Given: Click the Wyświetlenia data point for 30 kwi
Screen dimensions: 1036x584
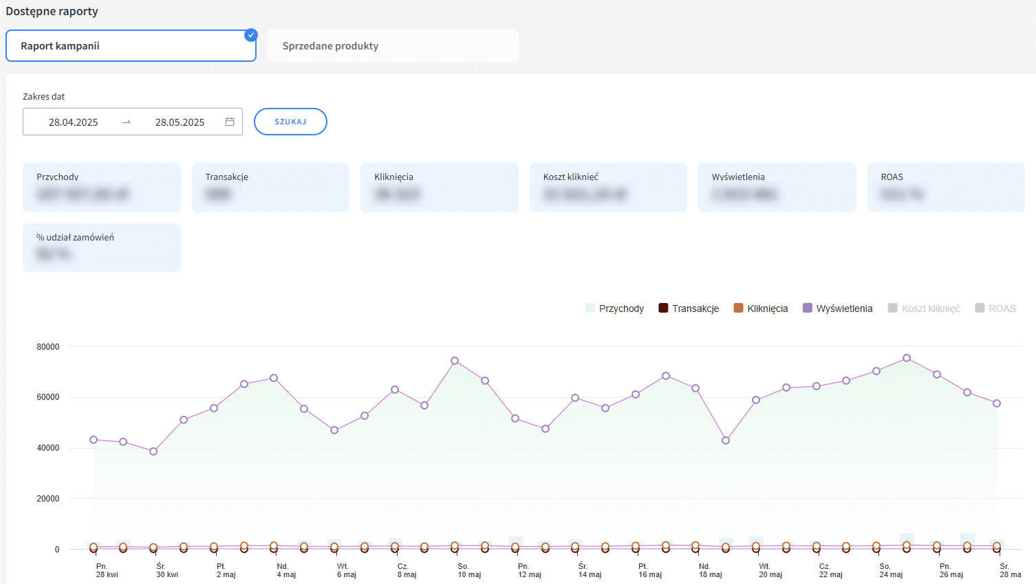Looking at the screenshot, I should [153, 451].
